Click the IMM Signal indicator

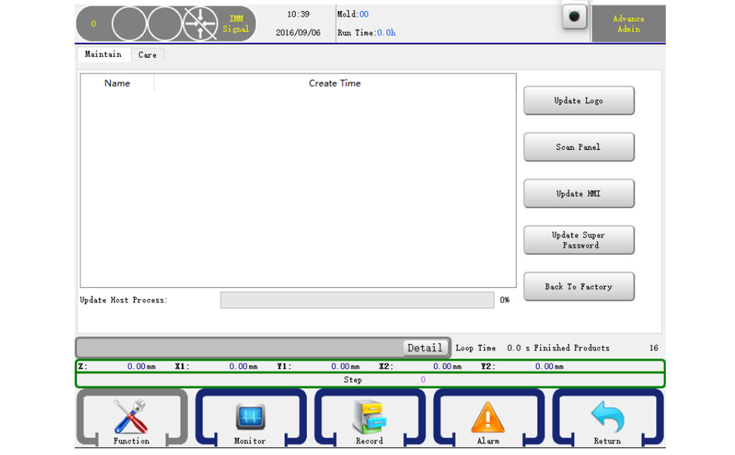point(236,24)
